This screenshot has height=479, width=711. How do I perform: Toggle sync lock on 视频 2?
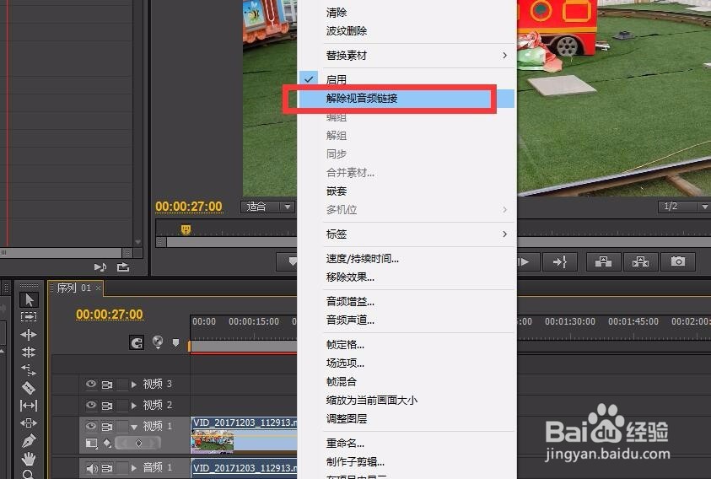tap(107, 405)
